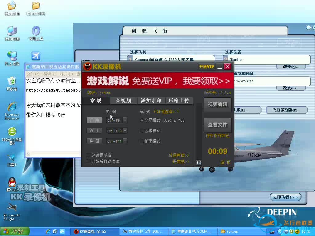Click the taskbar clock showing 16:31
This screenshot has width=315, height=236.
pyautogui.click(x=306, y=232)
